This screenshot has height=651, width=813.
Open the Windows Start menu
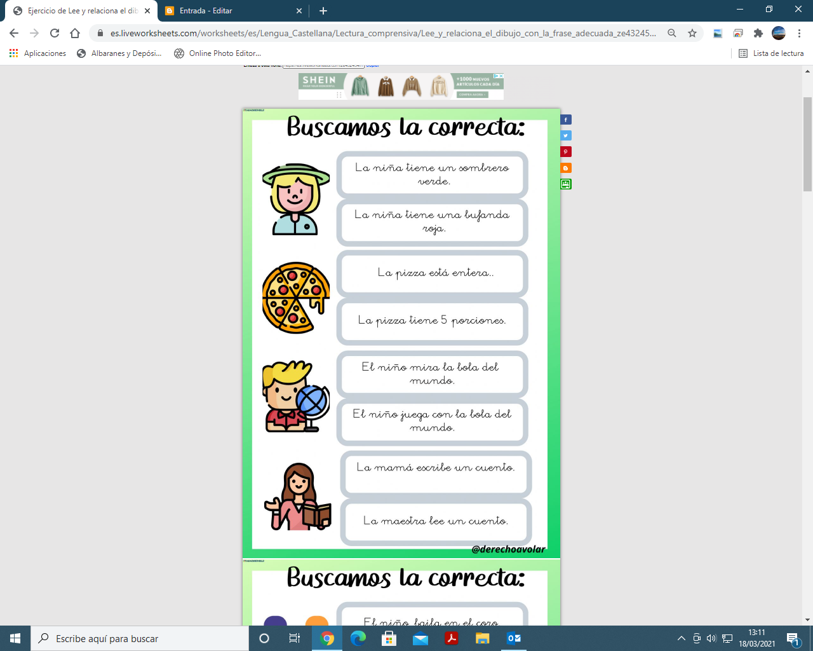15,638
